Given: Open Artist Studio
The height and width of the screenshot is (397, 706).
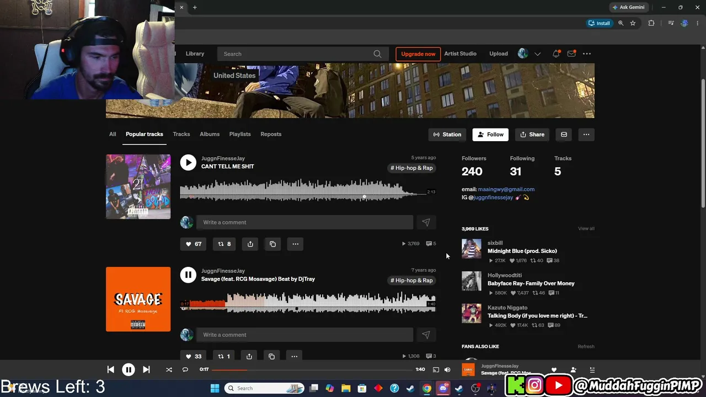Looking at the screenshot, I should tap(460, 53).
